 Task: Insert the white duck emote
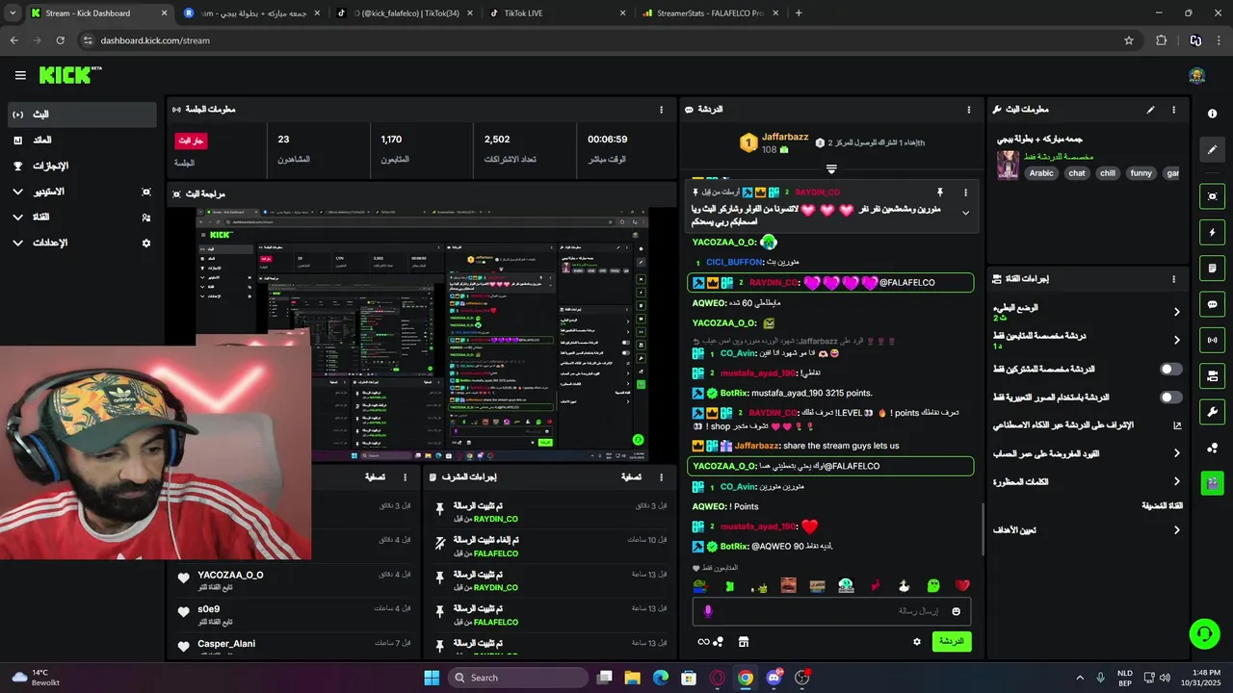(x=904, y=585)
